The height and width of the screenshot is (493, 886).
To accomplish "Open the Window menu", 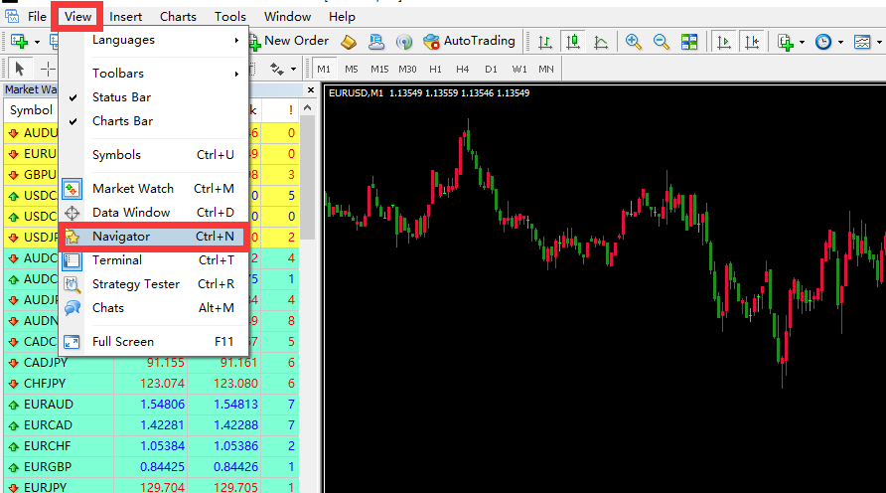I will (x=288, y=16).
